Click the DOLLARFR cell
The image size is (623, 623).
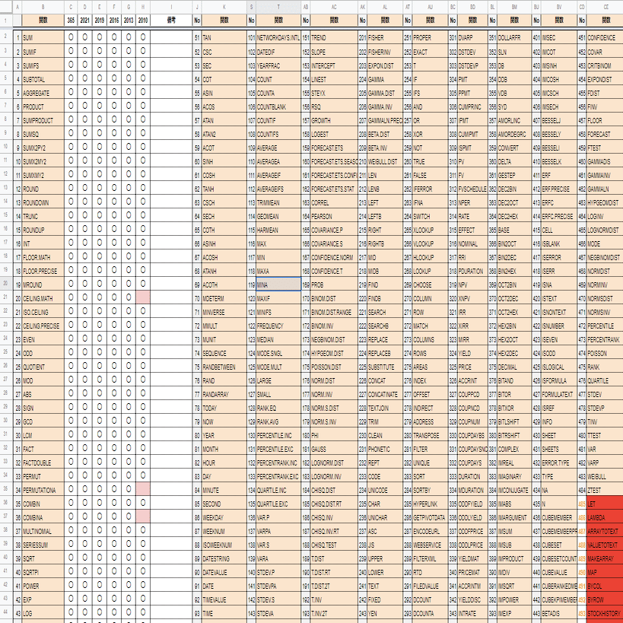click(514, 38)
